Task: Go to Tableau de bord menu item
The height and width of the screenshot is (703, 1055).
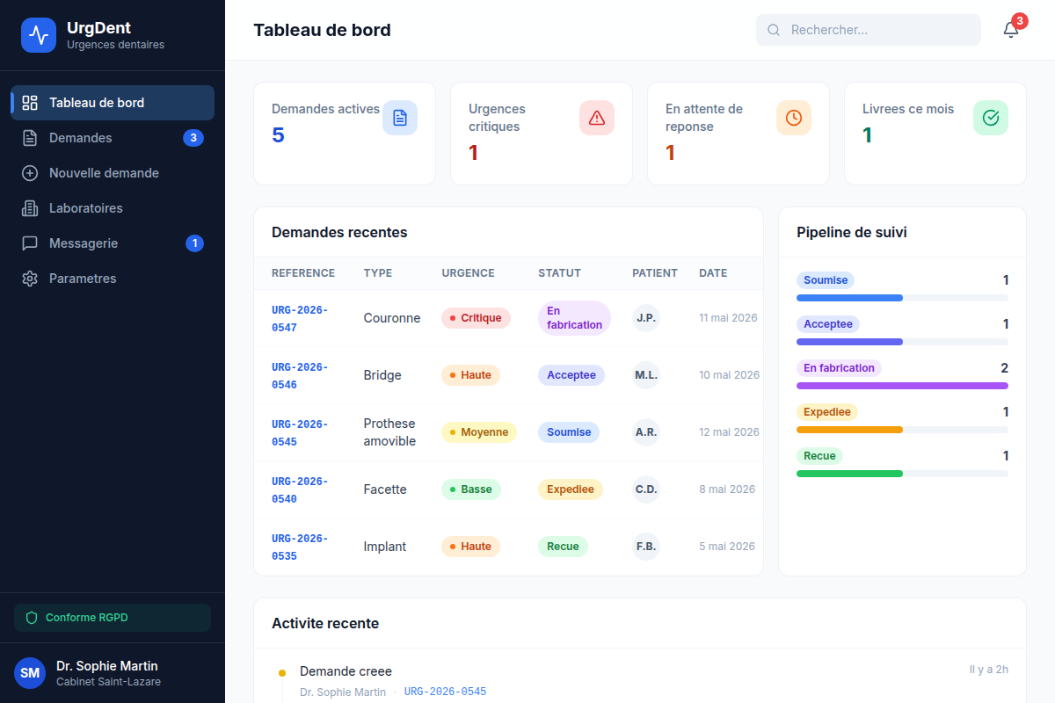Action: pyautogui.click(x=113, y=103)
